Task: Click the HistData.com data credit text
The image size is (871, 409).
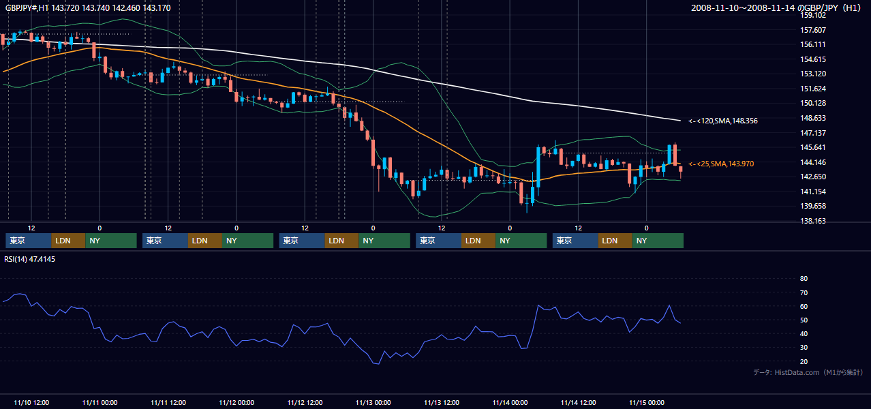Action: pyautogui.click(x=808, y=372)
